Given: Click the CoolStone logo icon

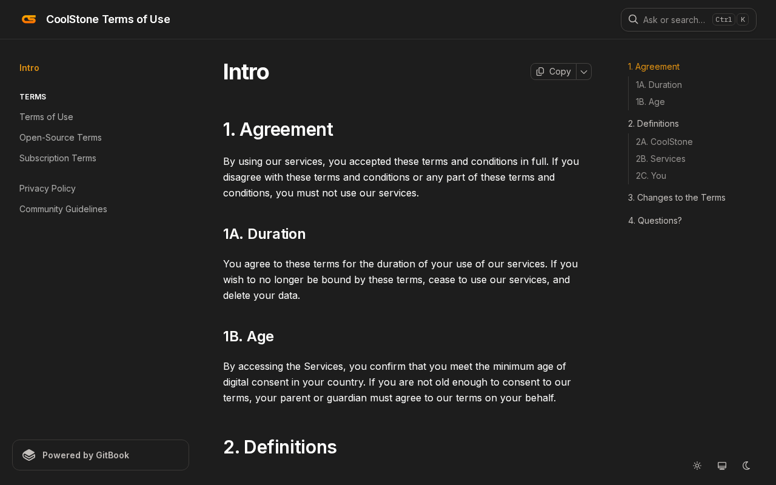Looking at the screenshot, I should pyautogui.click(x=29, y=19).
